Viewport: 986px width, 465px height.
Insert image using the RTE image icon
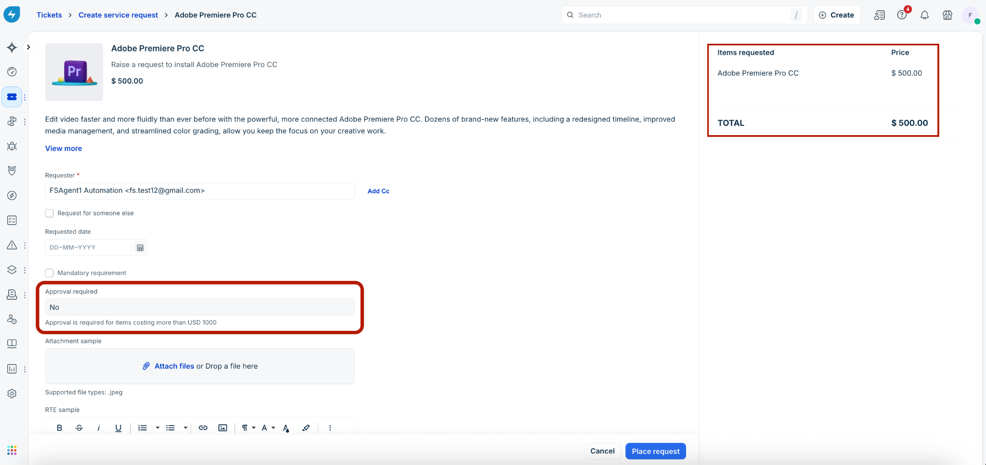pos(222,427)
